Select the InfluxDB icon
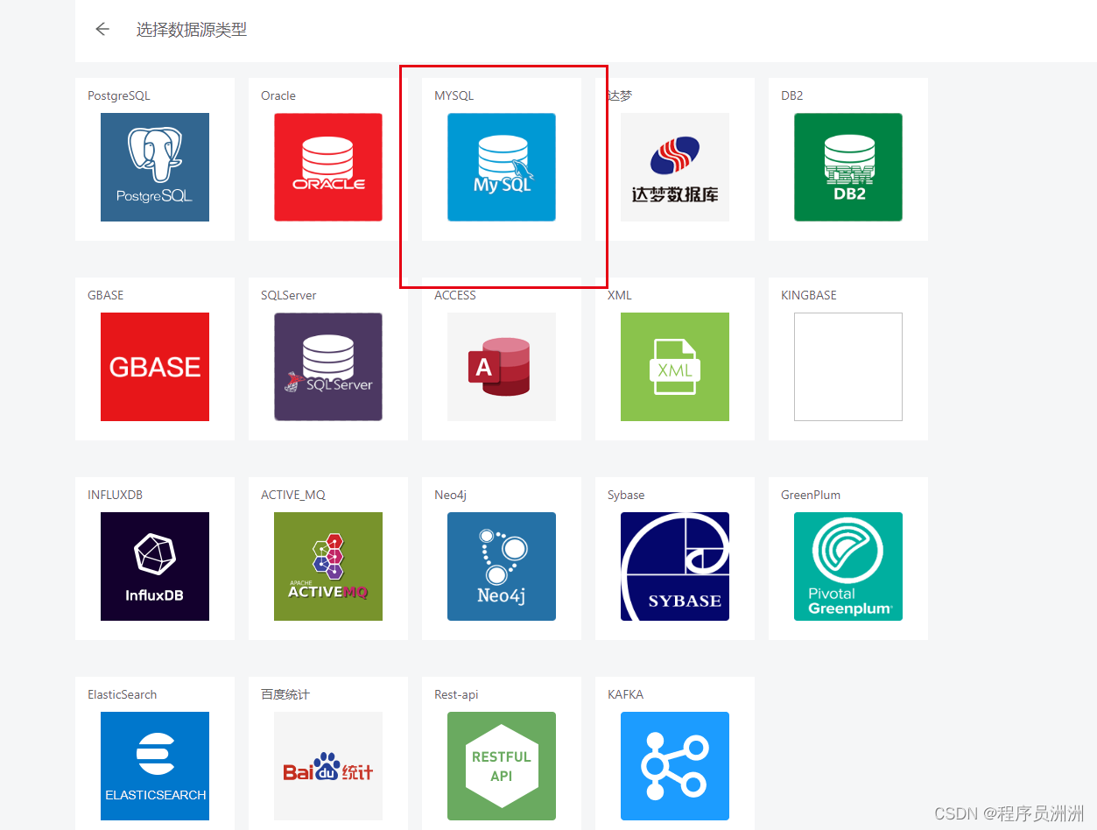The image size is (1097, 830). click(x=155, y=566)
